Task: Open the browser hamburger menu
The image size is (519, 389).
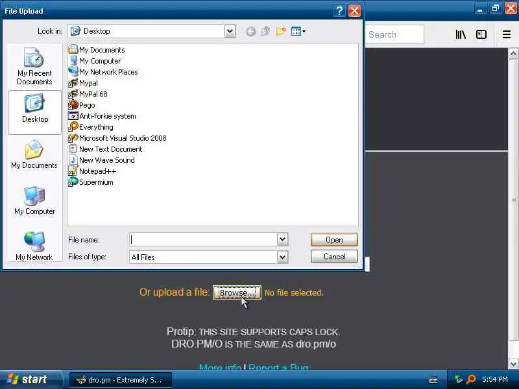Action: tap(507, 34)
